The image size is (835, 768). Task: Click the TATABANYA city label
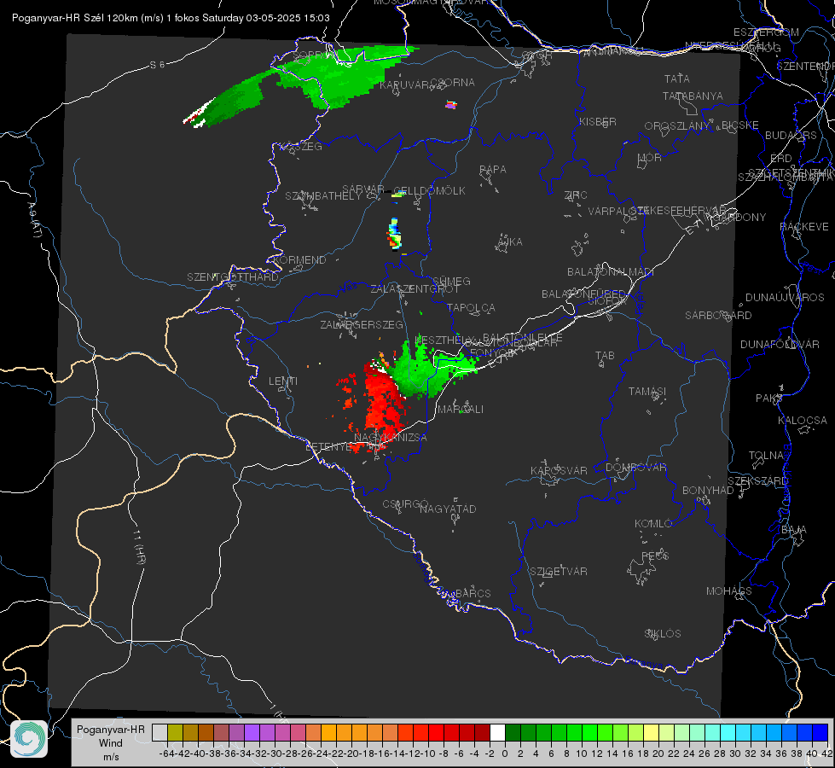tap(693, 96)
